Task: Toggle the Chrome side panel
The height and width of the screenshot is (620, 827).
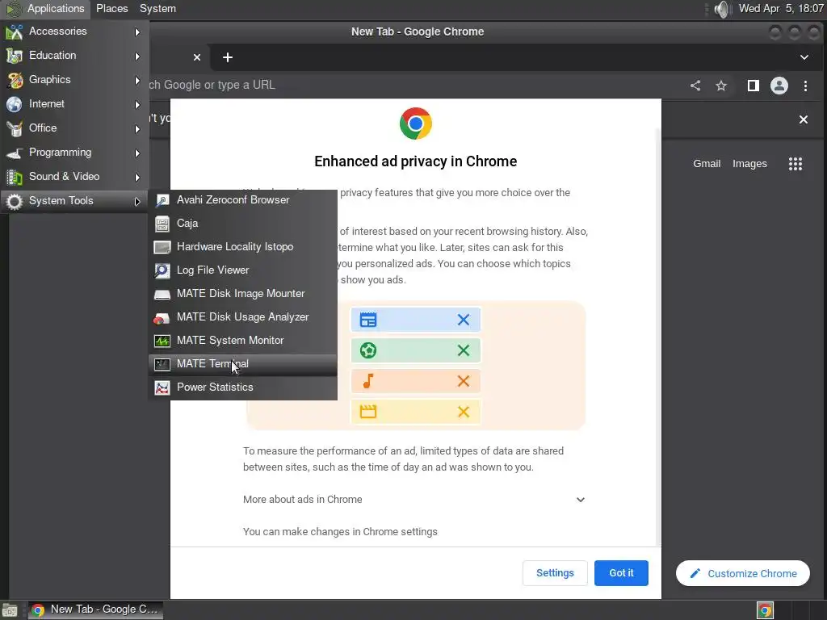Action: [x=754, y=86]
